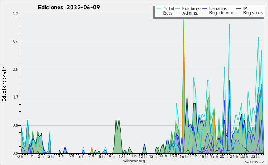This screenshot has height=165, width=268.
Task: Select the 'Ediciones' legend entry
Action: point(192,8)
